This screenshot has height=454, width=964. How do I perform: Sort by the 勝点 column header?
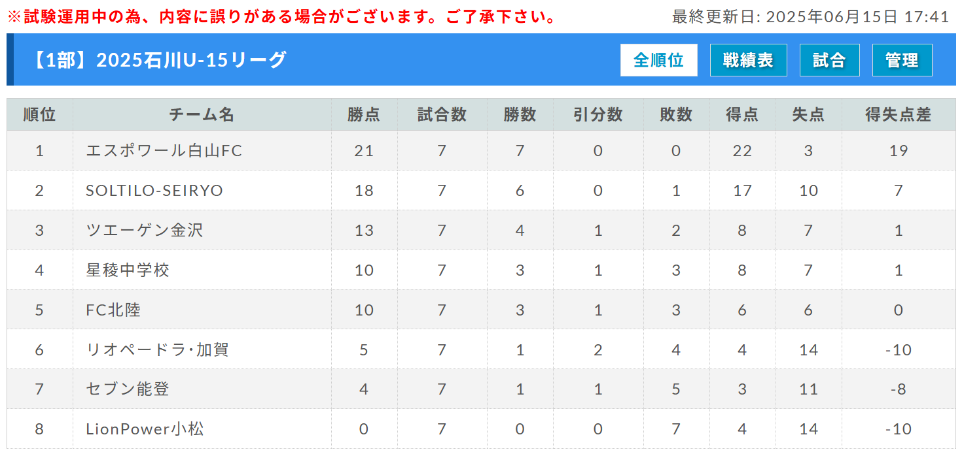pyautogui.click(x=364, y=115)
